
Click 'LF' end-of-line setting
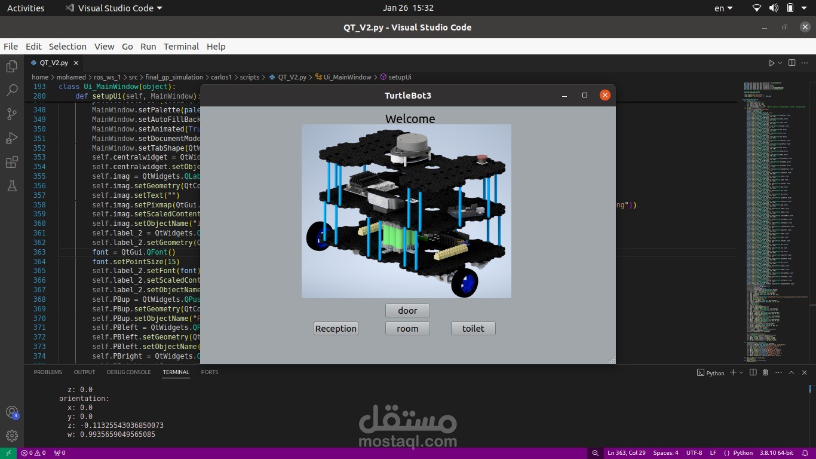click(x=713, y=453)
